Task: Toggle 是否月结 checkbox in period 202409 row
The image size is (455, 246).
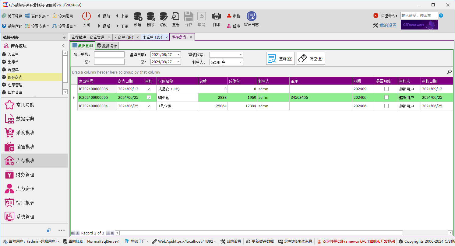Action: coord(386,89)
